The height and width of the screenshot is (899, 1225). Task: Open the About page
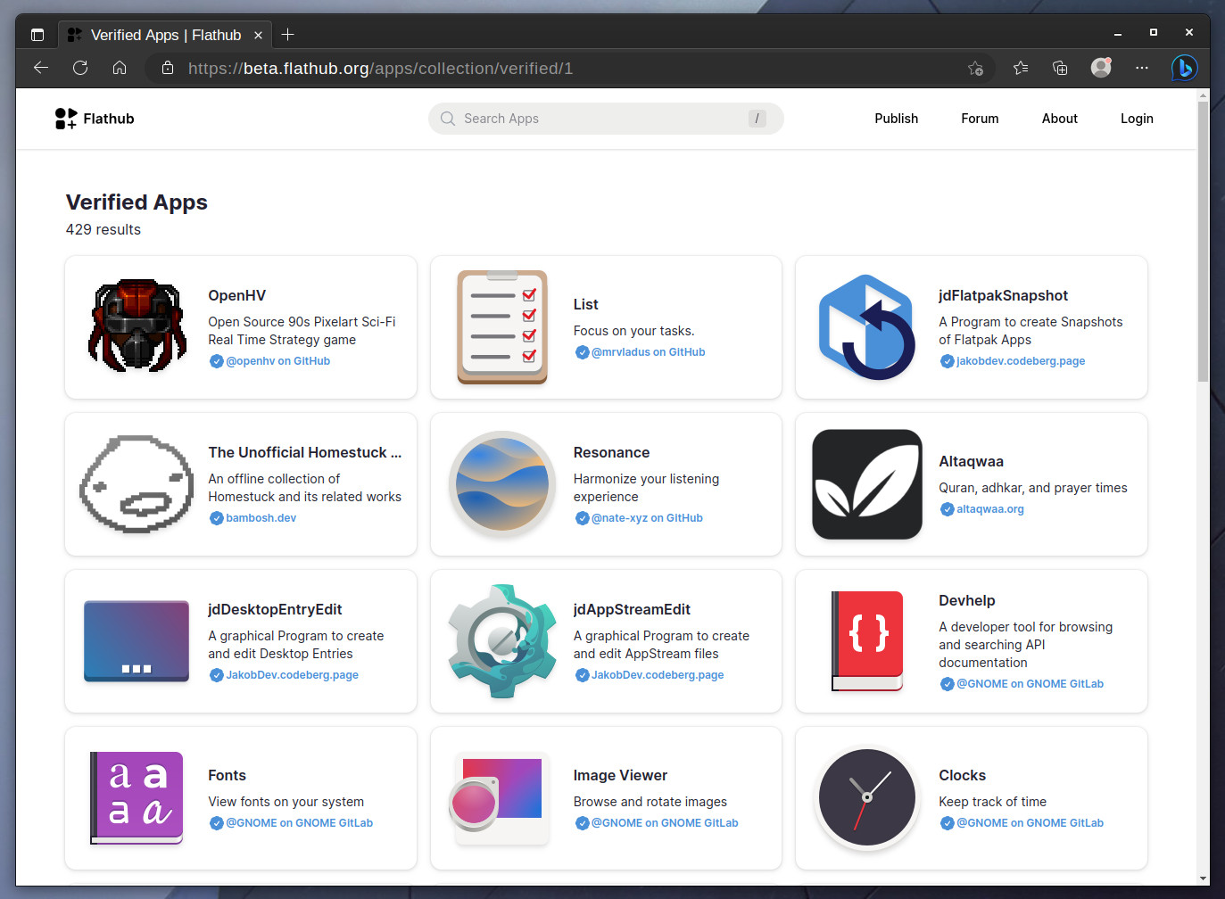pyautogui.click(x=1059, y=119)
